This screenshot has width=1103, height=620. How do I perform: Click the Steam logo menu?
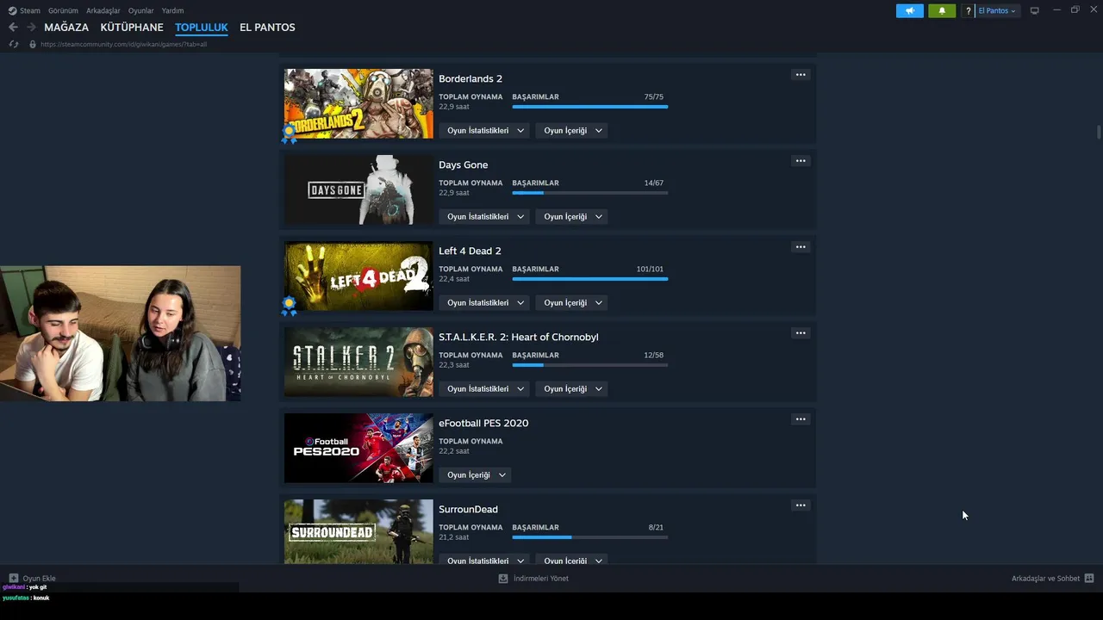tap(12, 10)
